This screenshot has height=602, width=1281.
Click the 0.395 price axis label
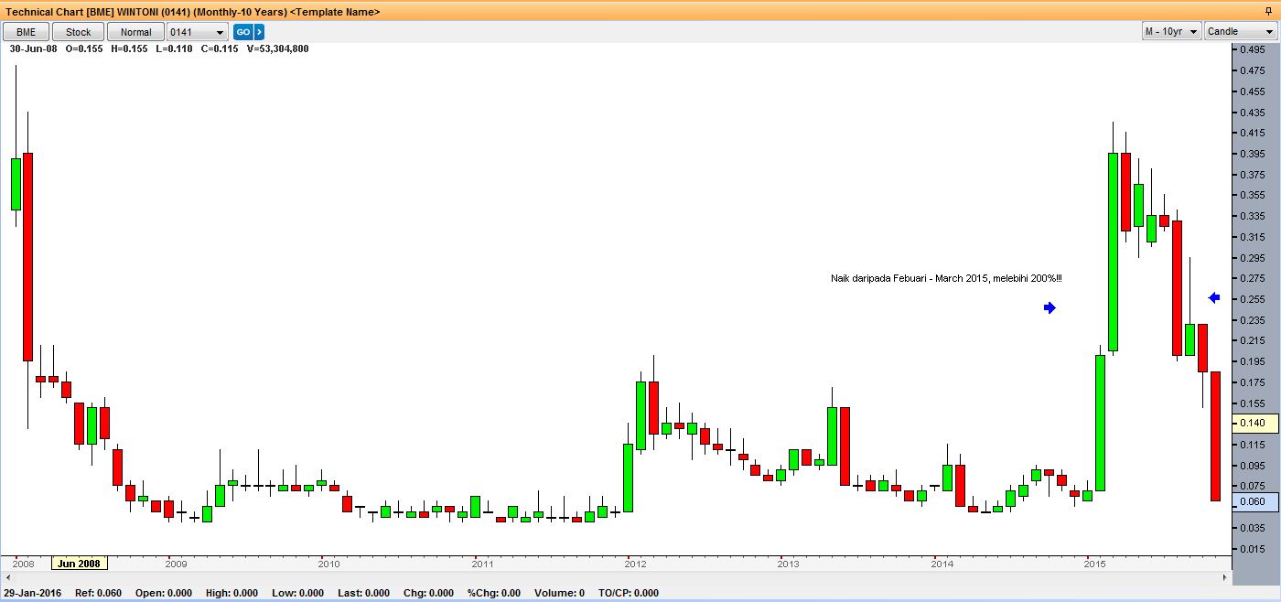1252,154
